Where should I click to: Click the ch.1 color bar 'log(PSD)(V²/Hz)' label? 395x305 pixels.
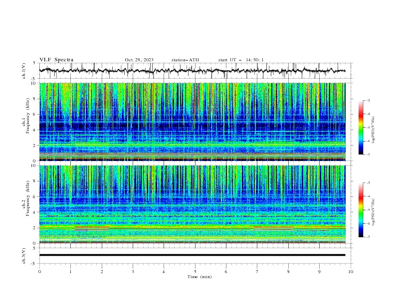(x=374, y=130)
